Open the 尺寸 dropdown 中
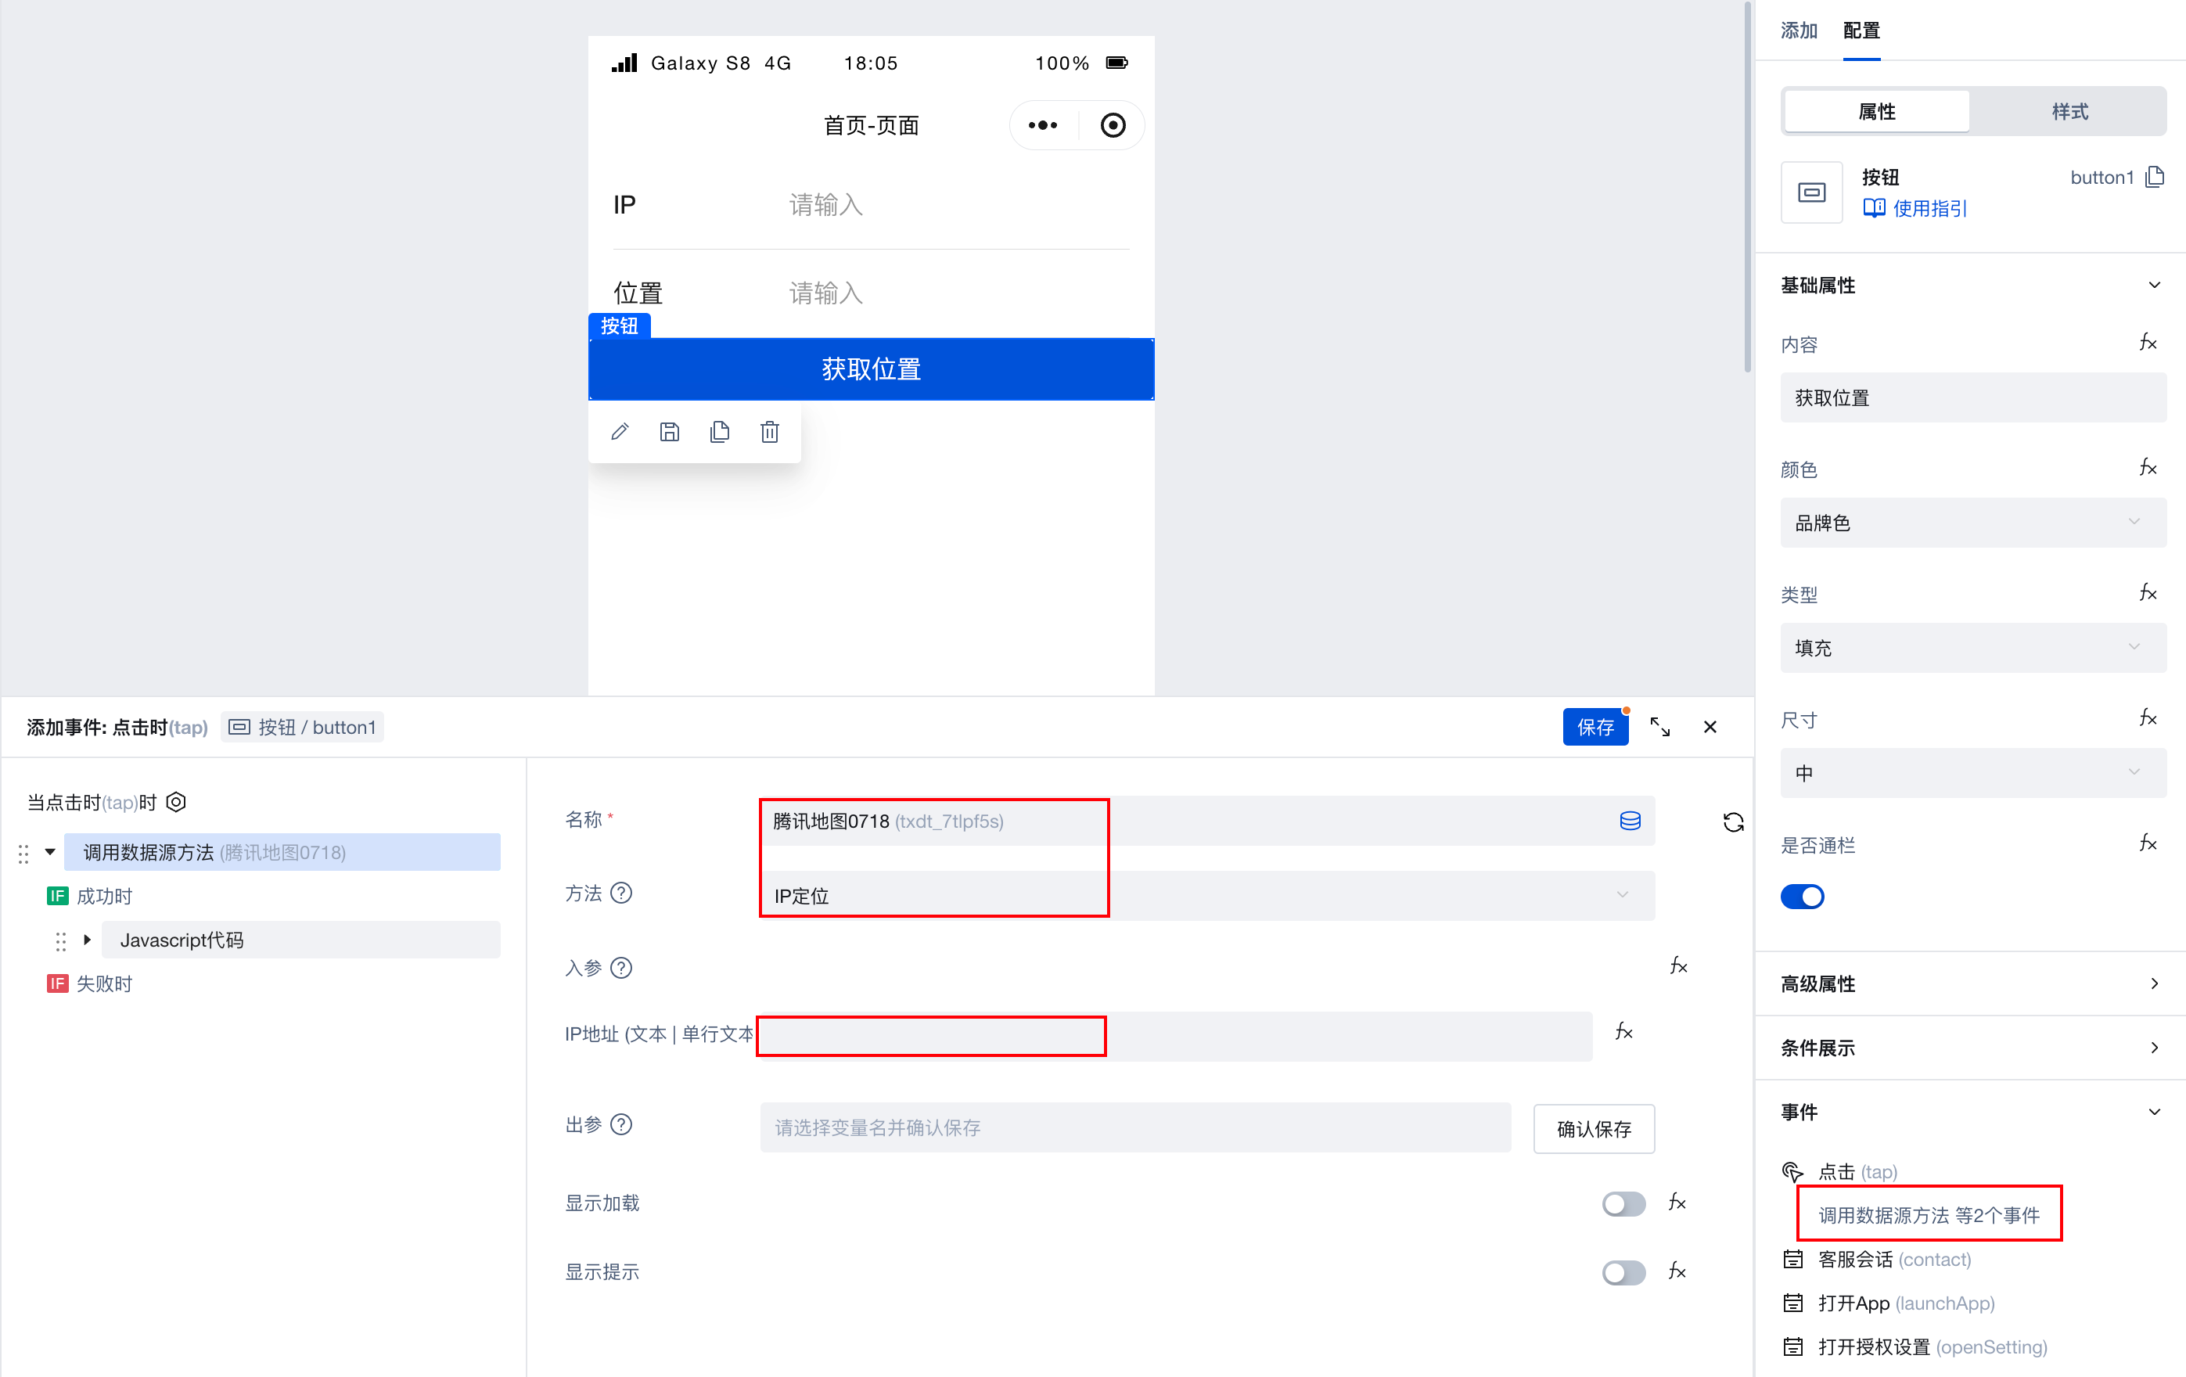2186x1377 pixels. pyautogui.click(x=1972, y=773)
